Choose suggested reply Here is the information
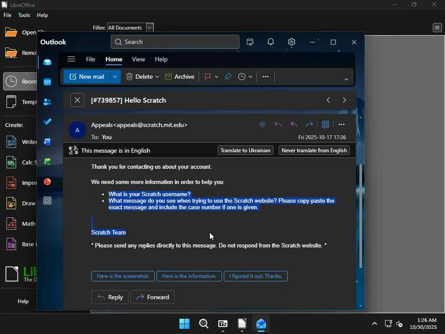The height and width of the screenshot is (334, 445). click(189, 276)
